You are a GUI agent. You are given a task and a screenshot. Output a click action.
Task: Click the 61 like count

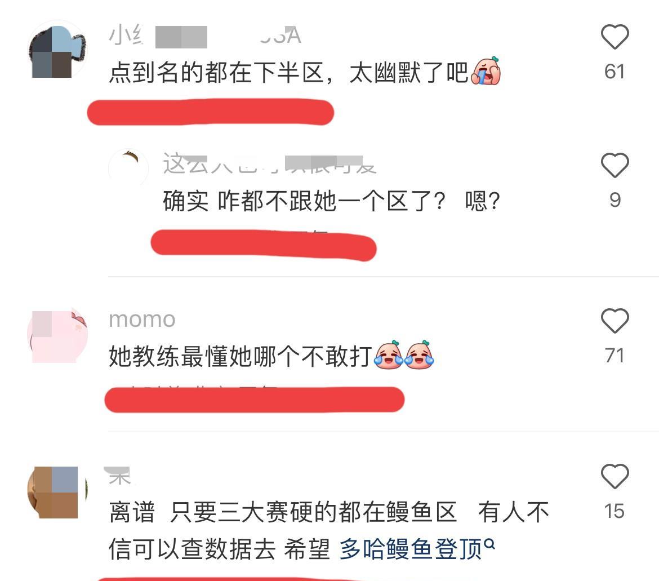[x=615, y=72]
